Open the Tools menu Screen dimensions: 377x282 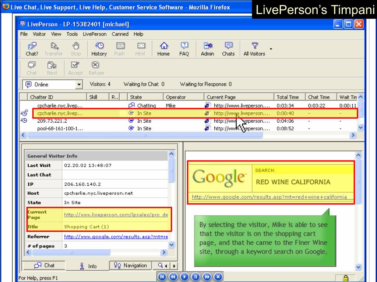click(x=72, y=34)
